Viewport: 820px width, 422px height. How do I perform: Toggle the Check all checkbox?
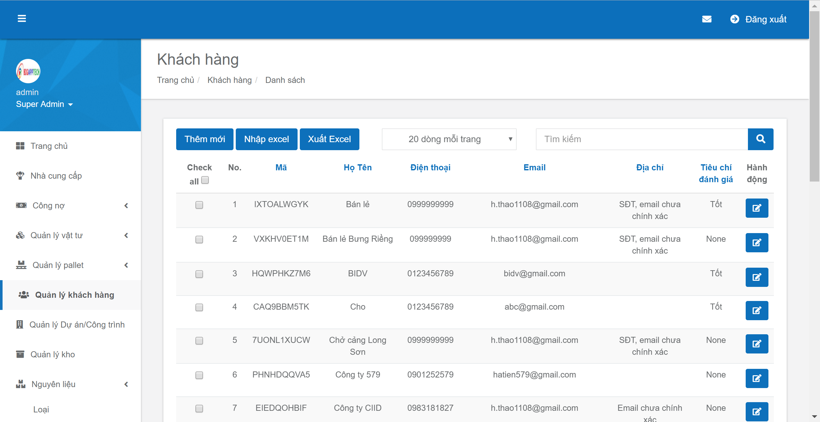pyautogui.click(x=205, y=180)
